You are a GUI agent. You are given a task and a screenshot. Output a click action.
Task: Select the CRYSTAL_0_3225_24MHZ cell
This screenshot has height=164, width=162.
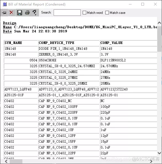pyautogui.click(x=69, y=72)
